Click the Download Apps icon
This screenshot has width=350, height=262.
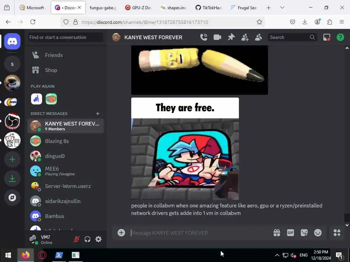tap(12, 178)
